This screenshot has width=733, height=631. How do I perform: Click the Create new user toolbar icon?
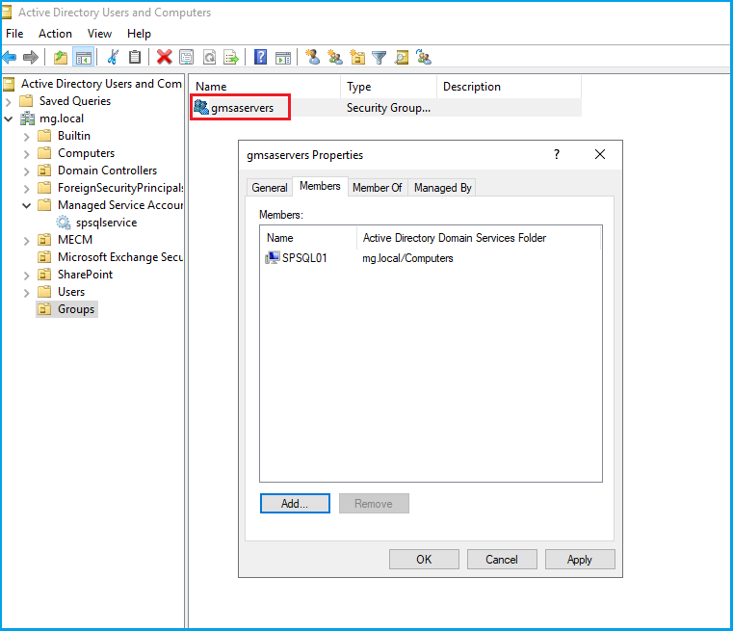pyautogui.click(x=313, y=58)
